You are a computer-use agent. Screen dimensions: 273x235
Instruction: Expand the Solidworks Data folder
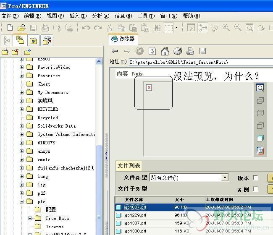point(21,126)
